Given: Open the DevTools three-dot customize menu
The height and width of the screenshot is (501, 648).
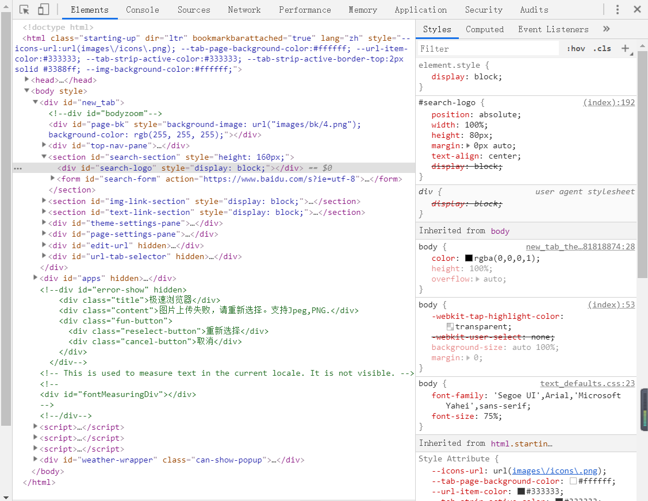Looking at the screenshot, I should click(x=618, y=10).
